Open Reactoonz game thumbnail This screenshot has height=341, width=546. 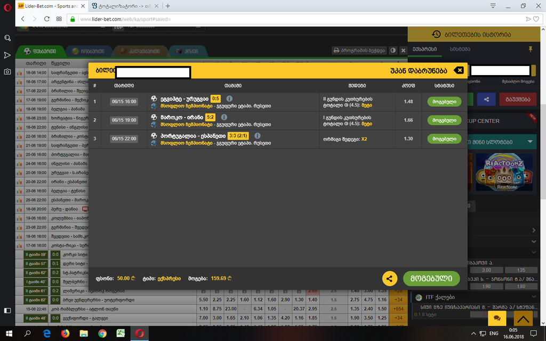504,172
